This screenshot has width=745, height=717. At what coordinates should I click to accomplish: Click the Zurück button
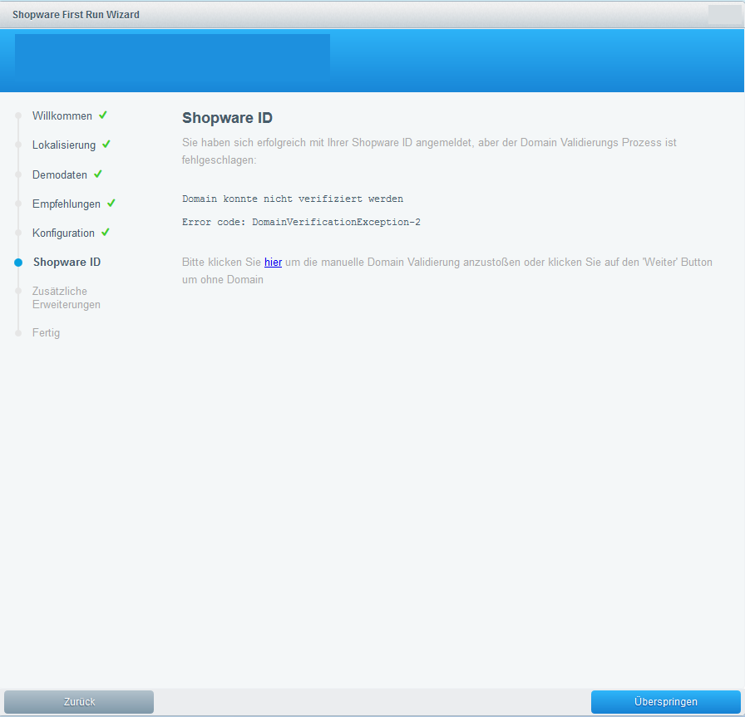click(x=79, y=701)
